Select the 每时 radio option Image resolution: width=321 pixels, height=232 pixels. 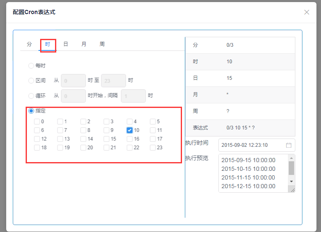[x=31, y=66]
